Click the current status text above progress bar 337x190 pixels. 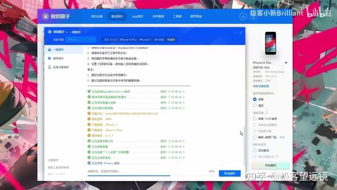(104, 171)
